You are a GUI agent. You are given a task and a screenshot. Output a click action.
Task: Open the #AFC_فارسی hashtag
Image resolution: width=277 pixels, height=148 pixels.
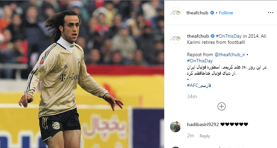click(x=199, y=86)
